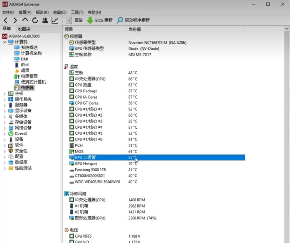Go up one level with the up arrow
The image size is (290, 243).
[x=25, y=20]
